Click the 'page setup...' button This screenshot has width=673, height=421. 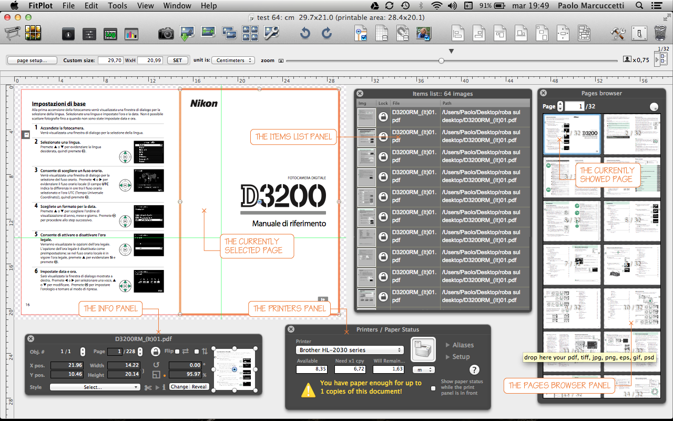[x=32, y=61]
